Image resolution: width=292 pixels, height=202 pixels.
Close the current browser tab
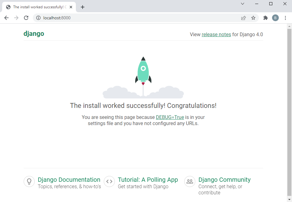pos(71,7)
